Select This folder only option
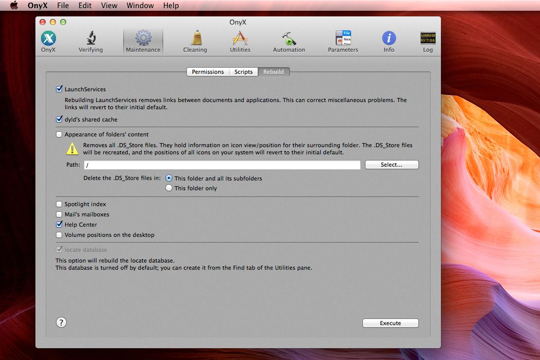Viewport: 540px width, 360px height. click(x=169, y=188)
